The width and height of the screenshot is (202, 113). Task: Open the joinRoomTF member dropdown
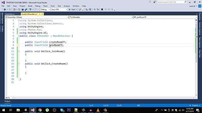click(x=165, y=17)
